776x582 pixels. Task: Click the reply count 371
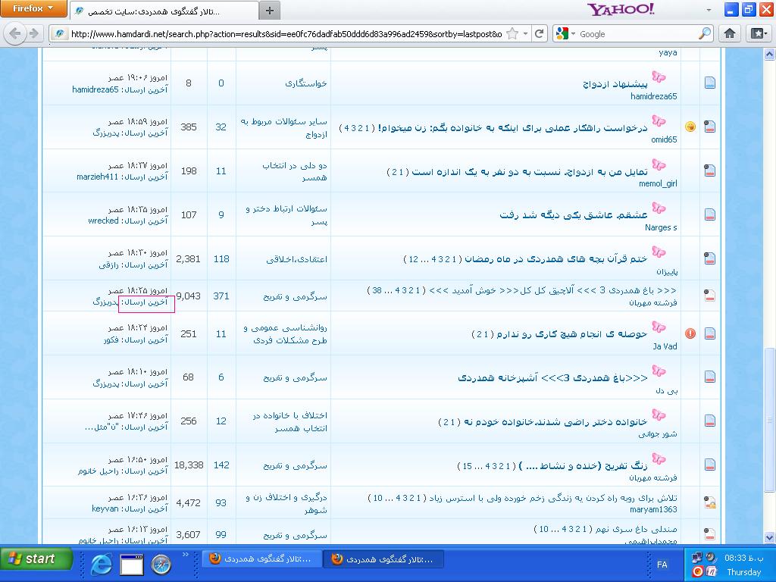[221, 296]
